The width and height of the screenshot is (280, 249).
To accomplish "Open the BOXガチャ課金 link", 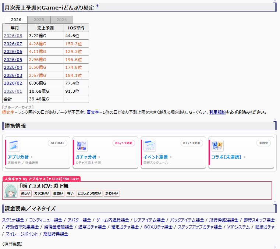I will (158, 227).
